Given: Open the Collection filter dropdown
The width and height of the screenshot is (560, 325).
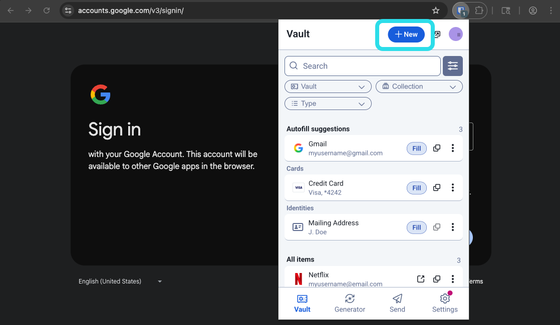Looking at the screenshot, I should point(419,86).
